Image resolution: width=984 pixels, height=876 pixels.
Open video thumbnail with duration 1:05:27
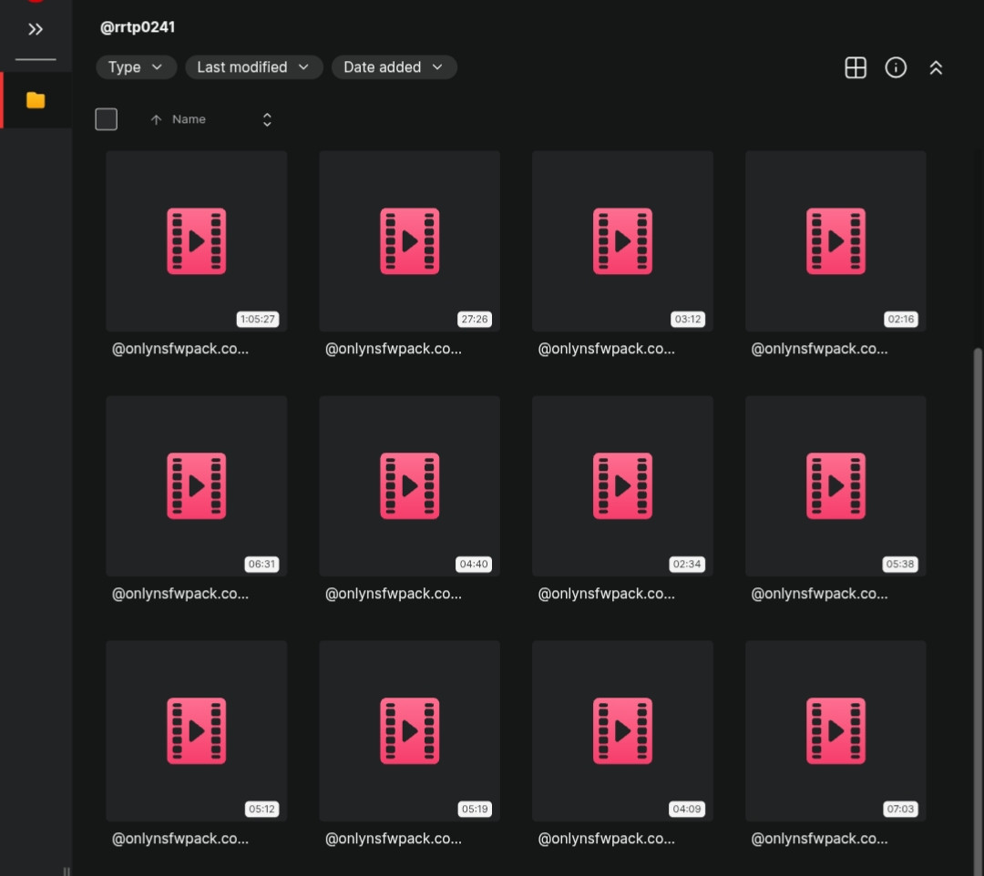197,240
